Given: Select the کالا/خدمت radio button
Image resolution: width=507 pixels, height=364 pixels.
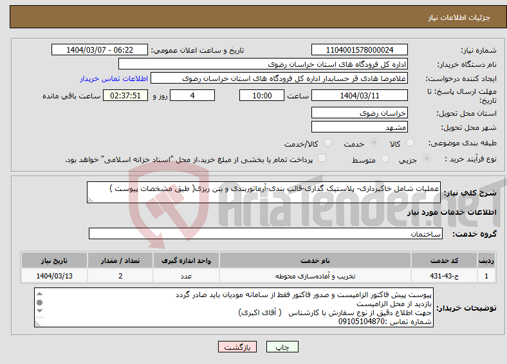Looking at the screenshot, I should [x=328, y=143].
